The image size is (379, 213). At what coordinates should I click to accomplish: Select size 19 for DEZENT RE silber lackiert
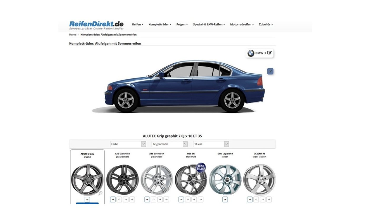coord(268,200)
